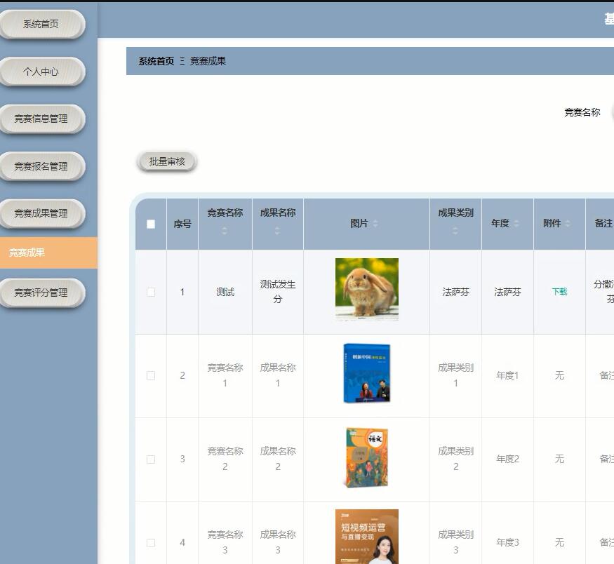Sort by 竞赛名称 column arrows
The image size is (614, 564).
[x=225, y=231]
